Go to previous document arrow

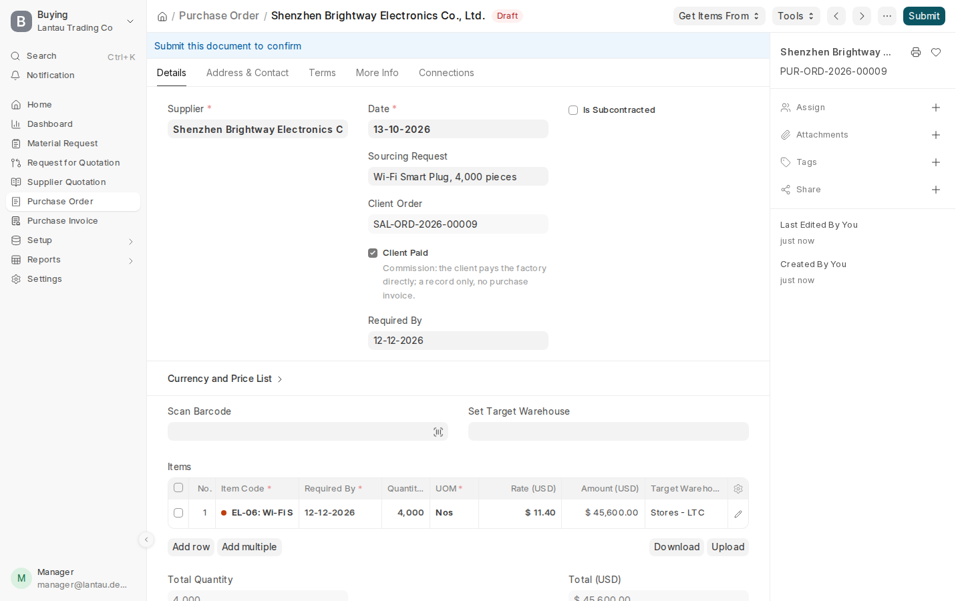tap(836, 16)
